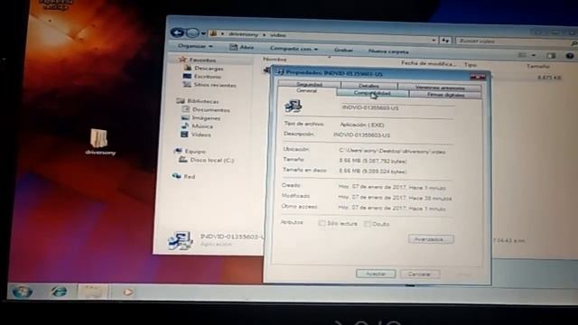The image size is (578, 325).
Task: Open the Windows Start menu
Action: 22,292
